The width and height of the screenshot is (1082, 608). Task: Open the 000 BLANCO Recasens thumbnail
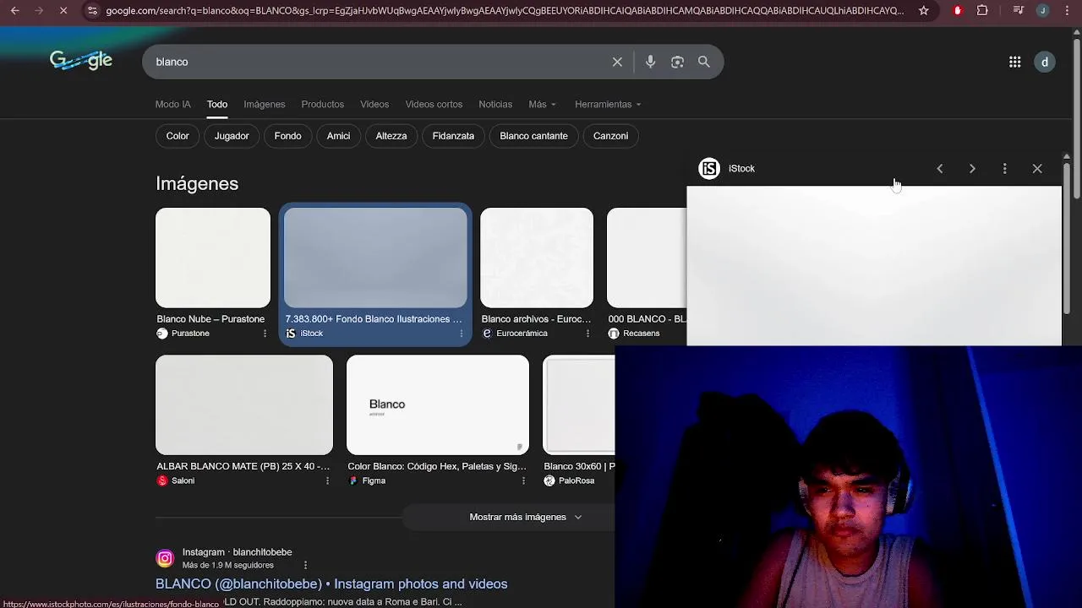coord(647,258)
